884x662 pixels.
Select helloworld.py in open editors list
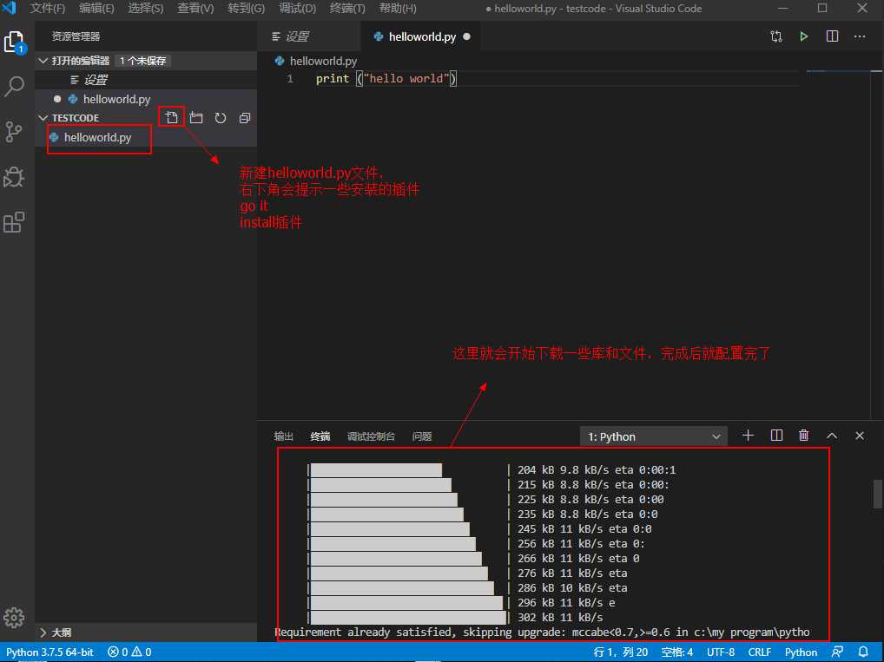[146, 99]
